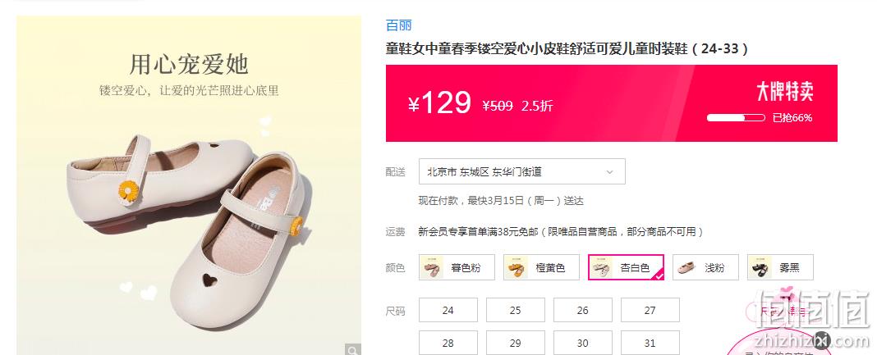Screen dimensions: 877x355
Task: Click the magnifier icon on product image
Action: [x=352, y=350]
